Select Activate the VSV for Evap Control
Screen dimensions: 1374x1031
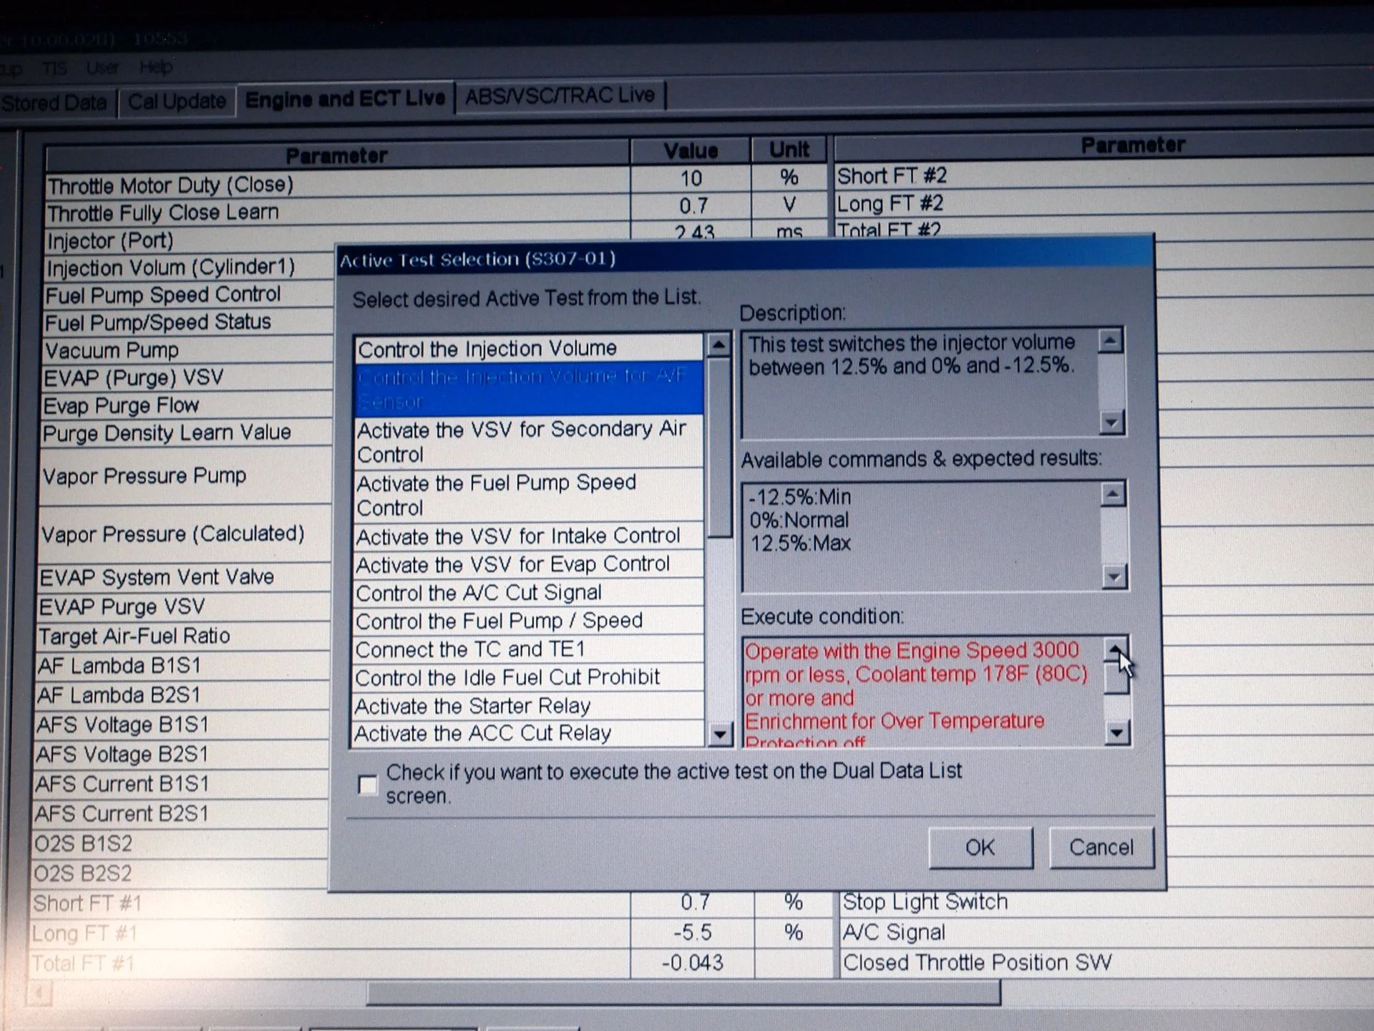click(x=529, y=564)
